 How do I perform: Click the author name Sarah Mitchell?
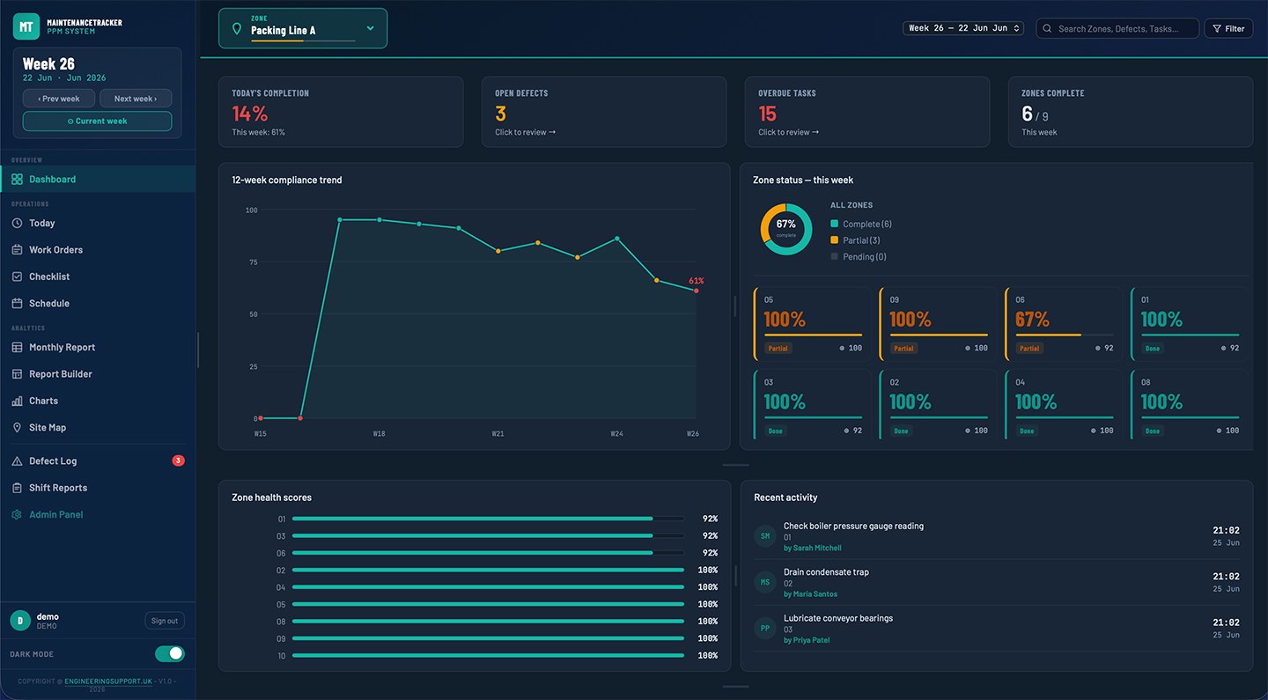click(x=816, y=549)
